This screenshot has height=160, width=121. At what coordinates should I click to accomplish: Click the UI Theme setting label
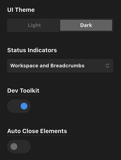click(x=21, y=10)
